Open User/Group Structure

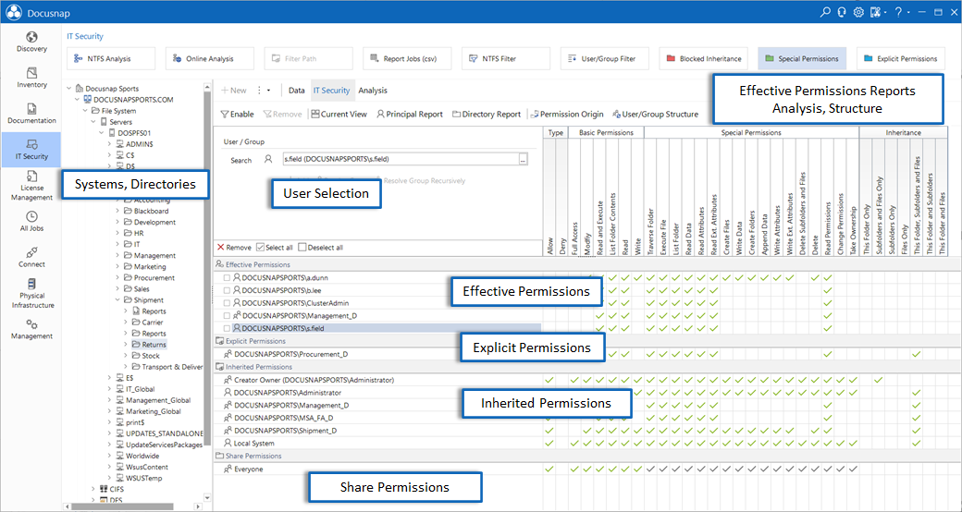point(655,114)
